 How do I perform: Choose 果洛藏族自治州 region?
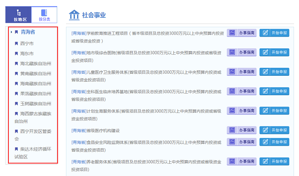coord(36,94)
